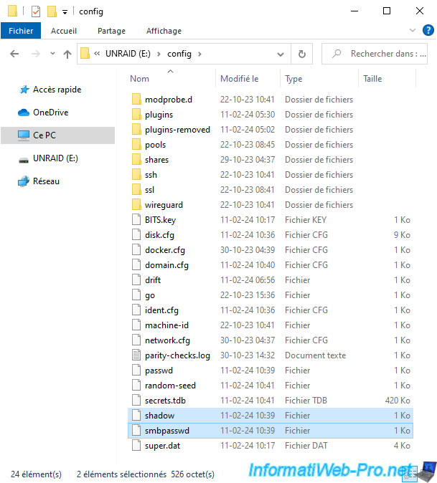
Task: Select the secrets.tdb file
Action: (164, 401)
